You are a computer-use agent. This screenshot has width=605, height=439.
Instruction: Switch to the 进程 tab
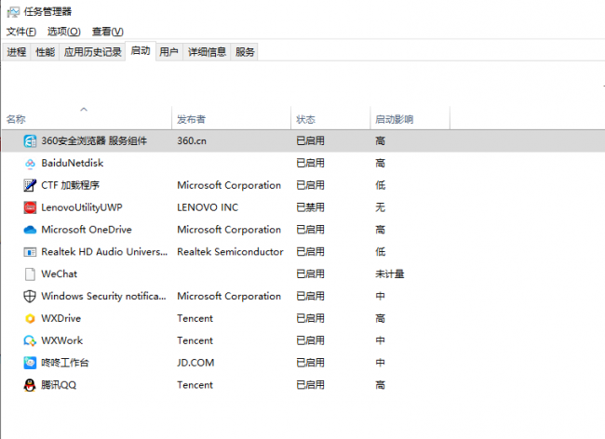[x=17, y=52]
